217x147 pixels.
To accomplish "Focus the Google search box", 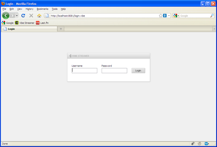I will [x=195, y=16].
